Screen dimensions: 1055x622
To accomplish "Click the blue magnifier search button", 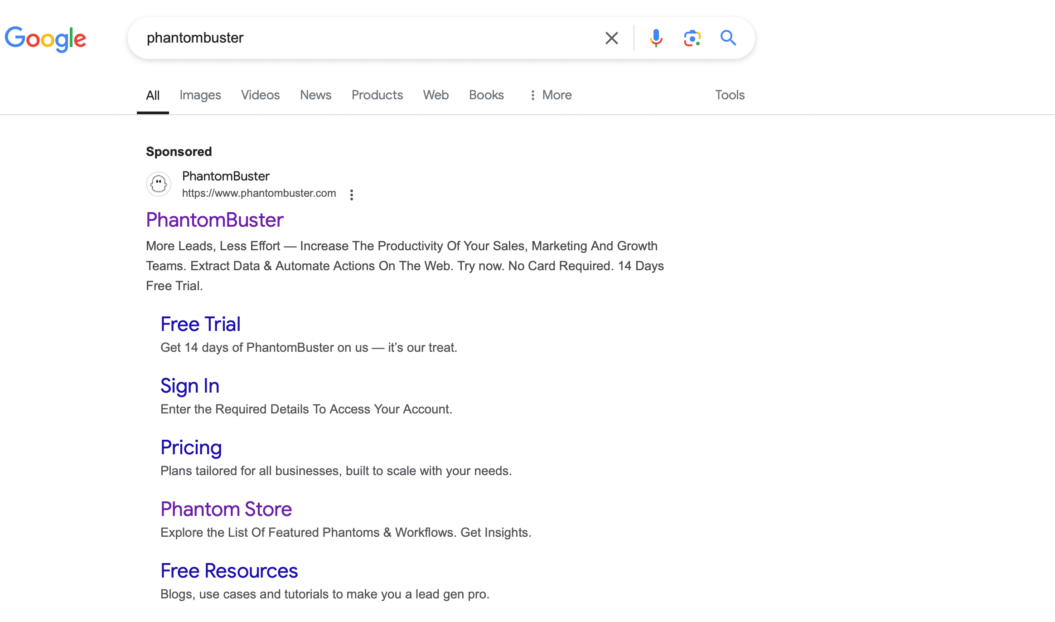I will click(728, 38).
